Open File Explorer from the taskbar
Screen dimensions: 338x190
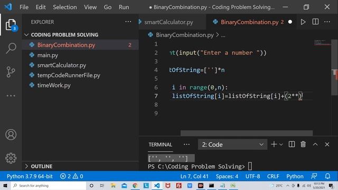click(x=113, y=185)
